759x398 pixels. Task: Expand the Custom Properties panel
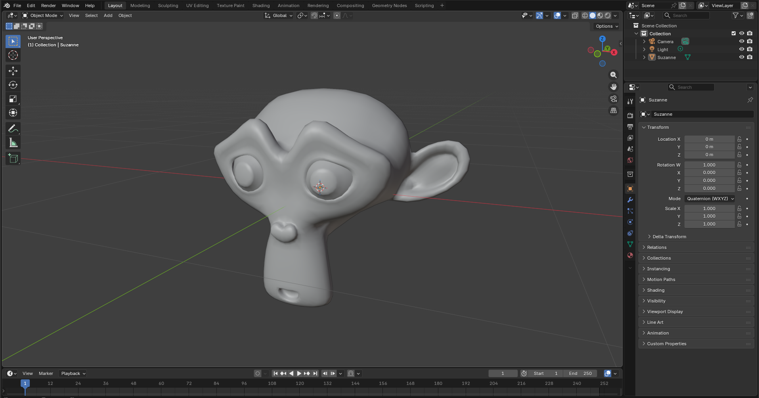[x=696, y=344]
